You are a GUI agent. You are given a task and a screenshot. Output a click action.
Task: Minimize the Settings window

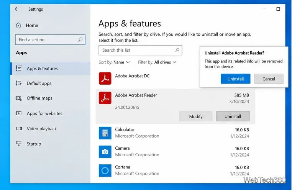point(264,9)
